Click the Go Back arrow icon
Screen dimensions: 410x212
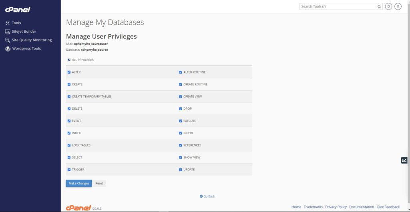click(x=201, y=196)
